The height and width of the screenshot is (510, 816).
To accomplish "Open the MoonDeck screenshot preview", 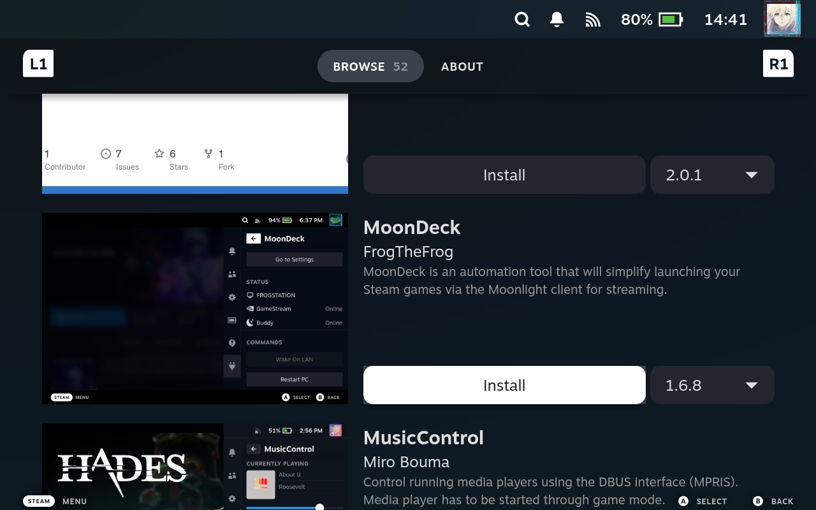I will (195, 309).
